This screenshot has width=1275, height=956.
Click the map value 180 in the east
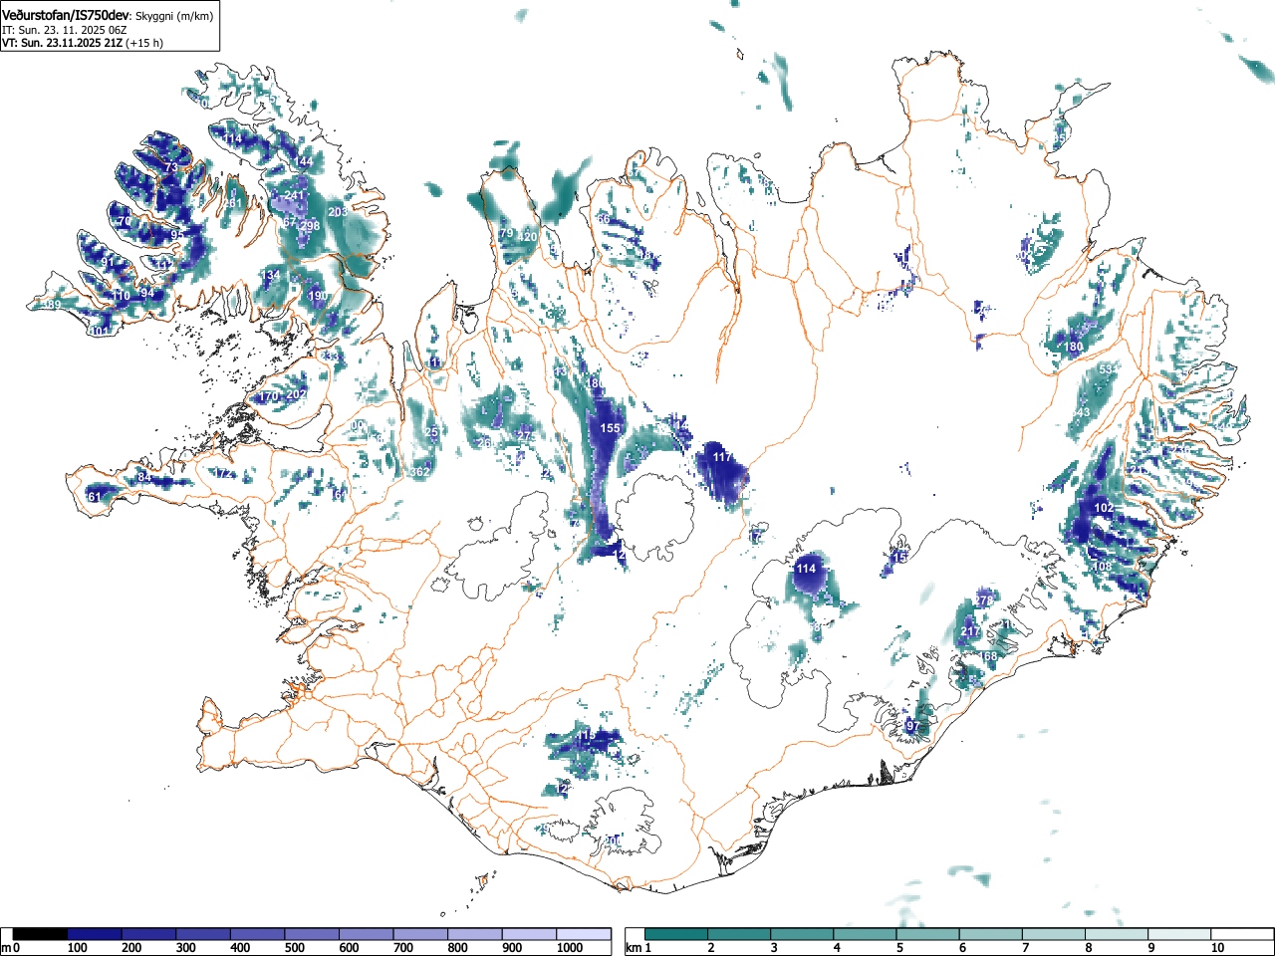click(1073, 348)
